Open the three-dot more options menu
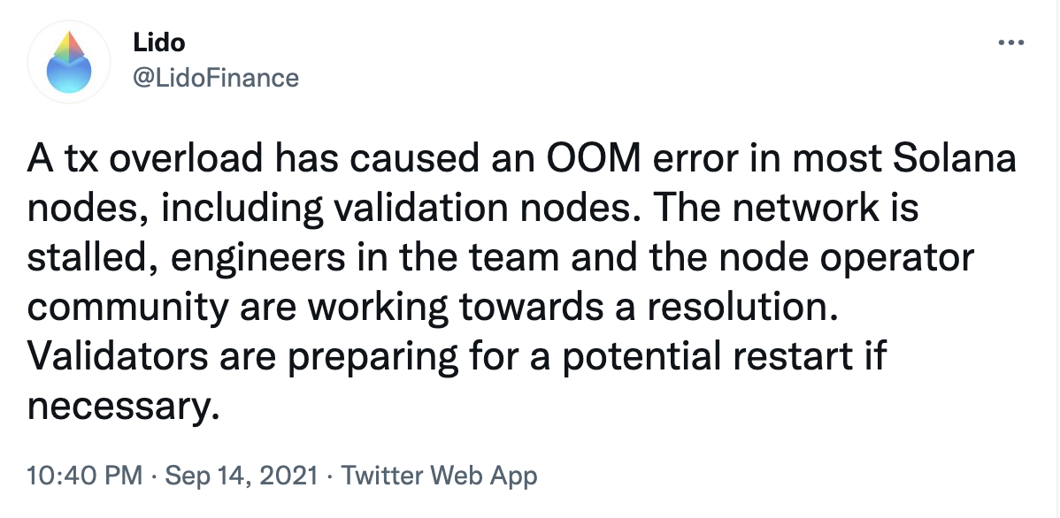Screen dimensions: 1060x518 tap(1011, 42)
